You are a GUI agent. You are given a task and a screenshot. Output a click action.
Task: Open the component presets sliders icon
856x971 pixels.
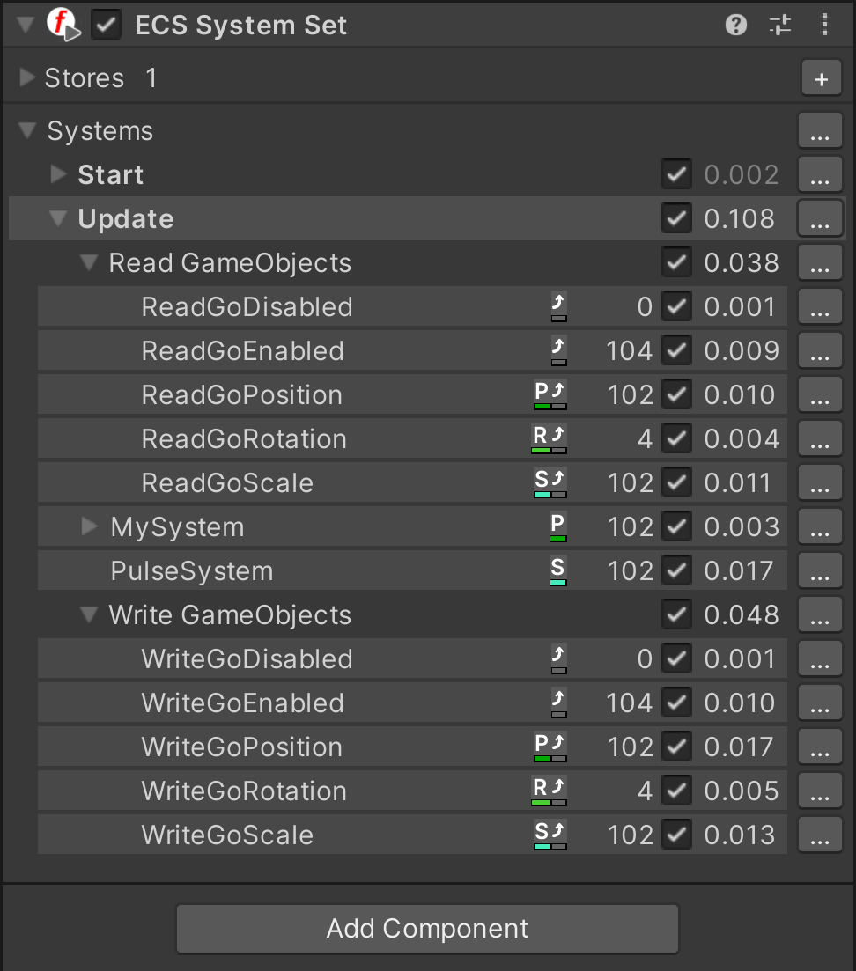point(779,26)
